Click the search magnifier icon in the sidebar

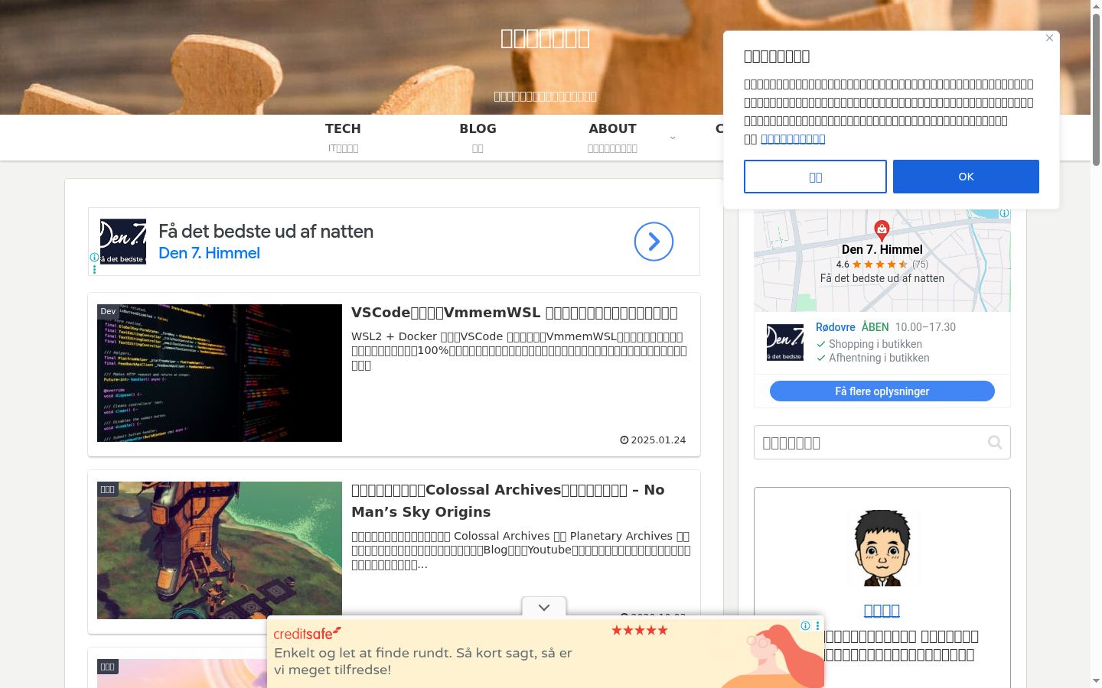(x=995, y=443)
